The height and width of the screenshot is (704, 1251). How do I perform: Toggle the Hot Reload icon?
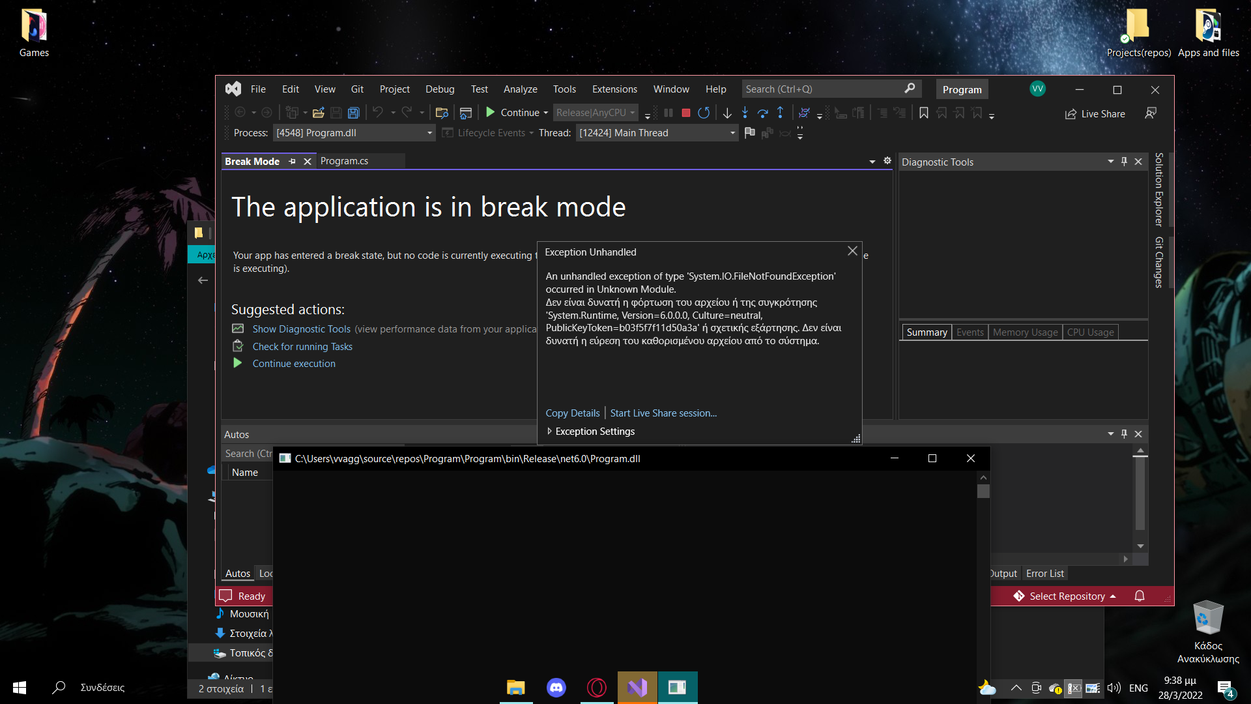[805, 112]
